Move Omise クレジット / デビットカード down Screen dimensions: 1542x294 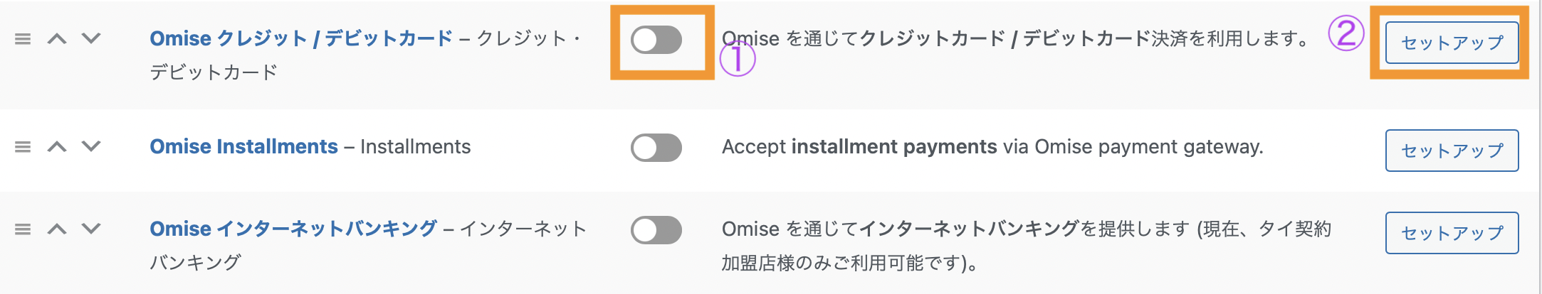pos(91,38)
